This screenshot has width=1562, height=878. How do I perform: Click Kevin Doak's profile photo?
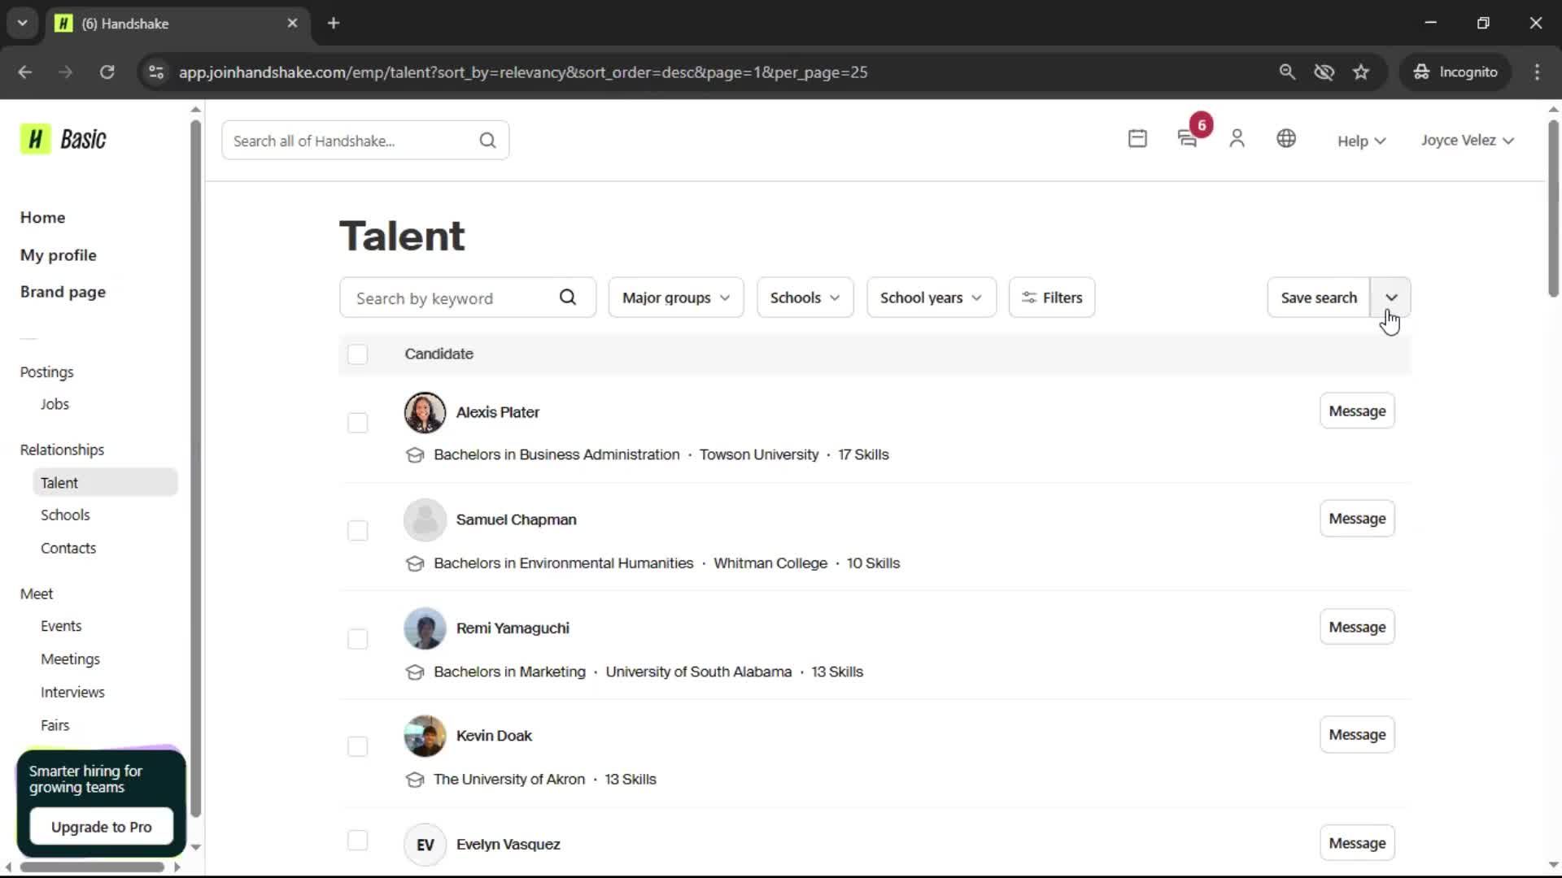pyautogui.click(x=425, y=736)
